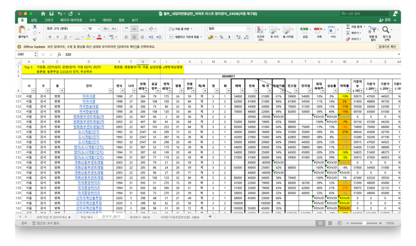Image resolution: width=416 pixels, height=246 pixels.
Task: Increase indent in cells
Action: 159,37
